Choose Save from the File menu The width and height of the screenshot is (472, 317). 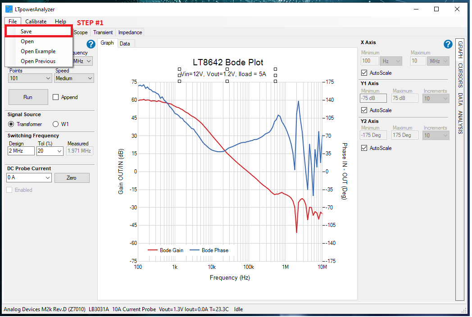point(26,32)
